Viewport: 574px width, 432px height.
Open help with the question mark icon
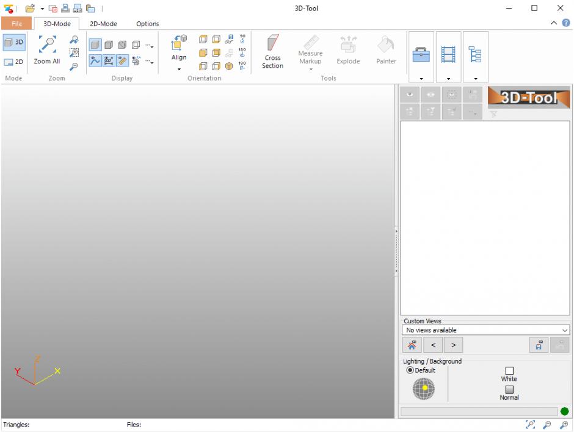point(566,23)
